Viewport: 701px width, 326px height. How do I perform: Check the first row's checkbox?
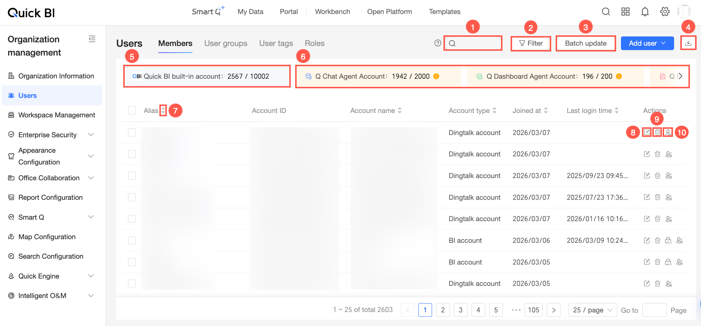pyautogui.click(x=132, y=132)
